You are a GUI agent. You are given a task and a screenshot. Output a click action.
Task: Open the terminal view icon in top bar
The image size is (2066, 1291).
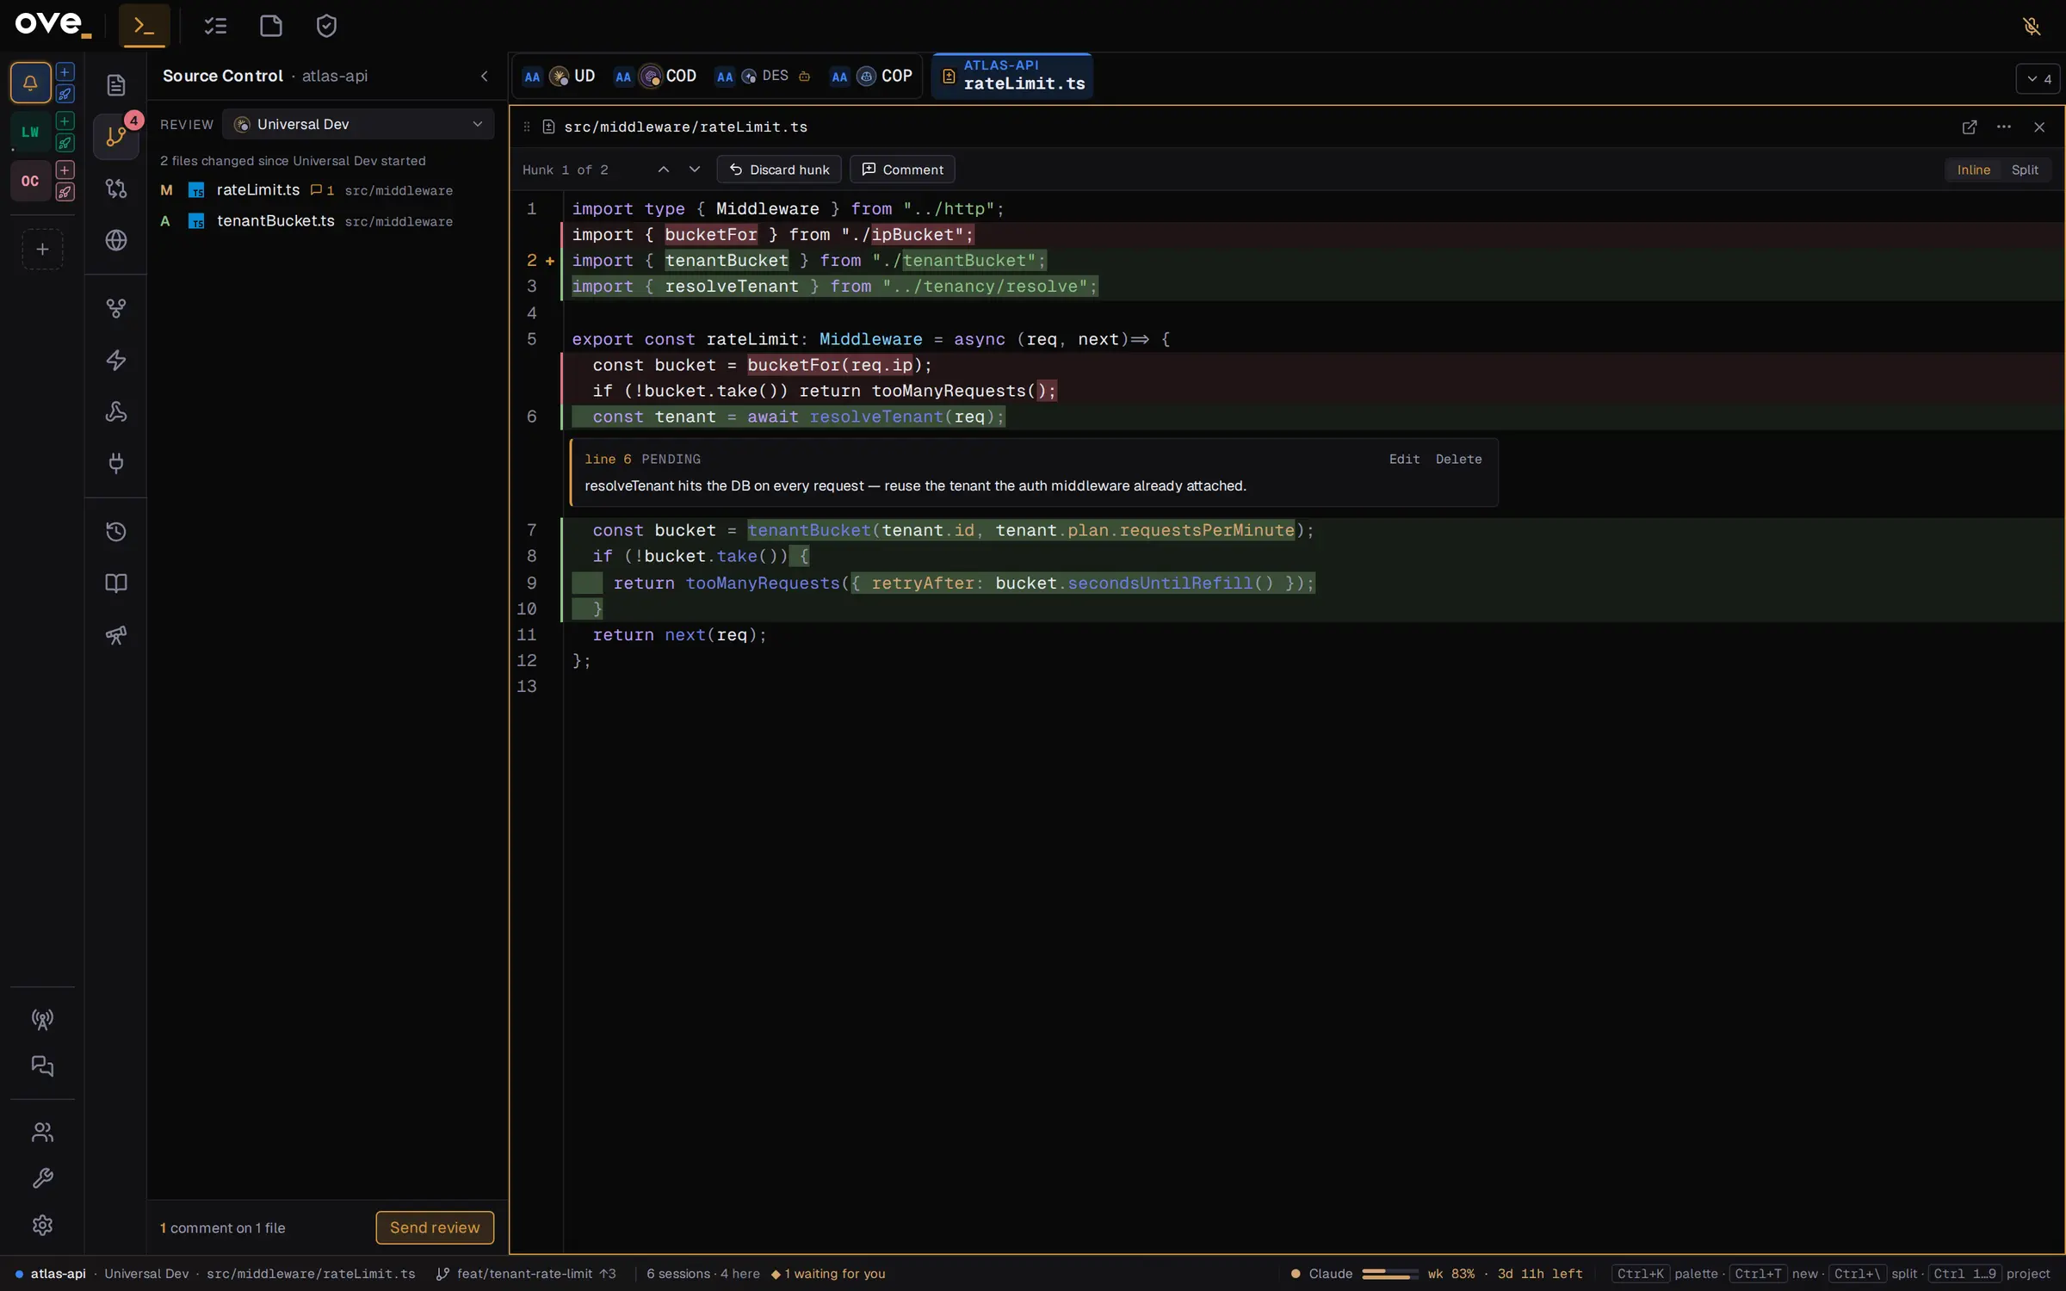[x=144, y=26]
